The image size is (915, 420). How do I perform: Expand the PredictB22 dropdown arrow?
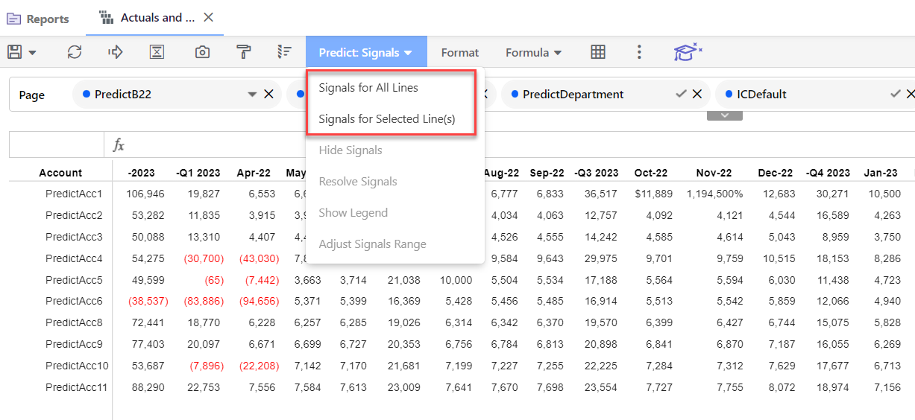(x=252, y=95)
